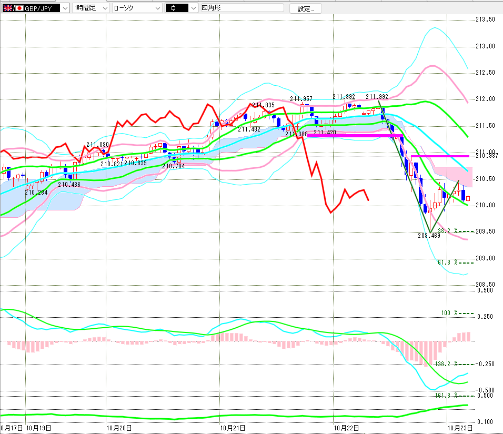Click the 211.420 price label

tap(325, 132)
